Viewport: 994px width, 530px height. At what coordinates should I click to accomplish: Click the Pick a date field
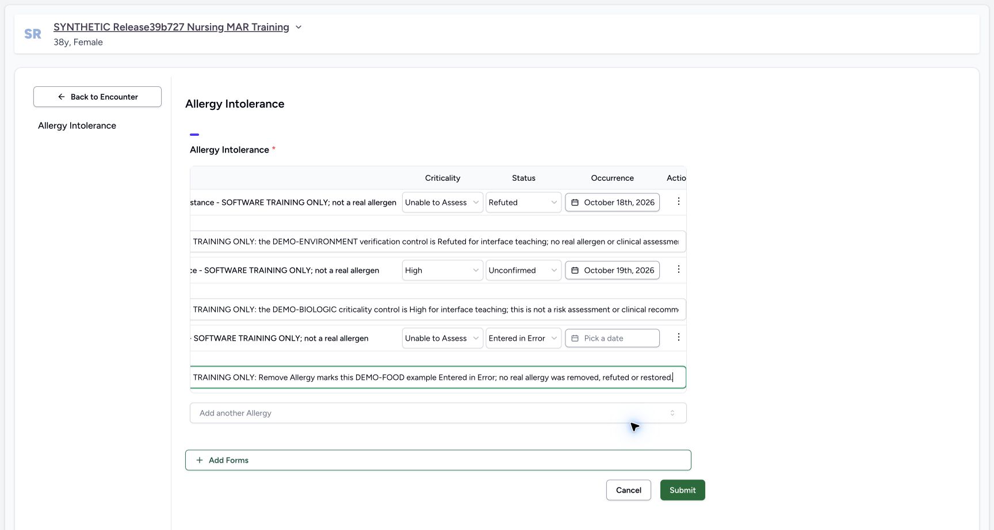pyautogui.click(x=613, y=338)
